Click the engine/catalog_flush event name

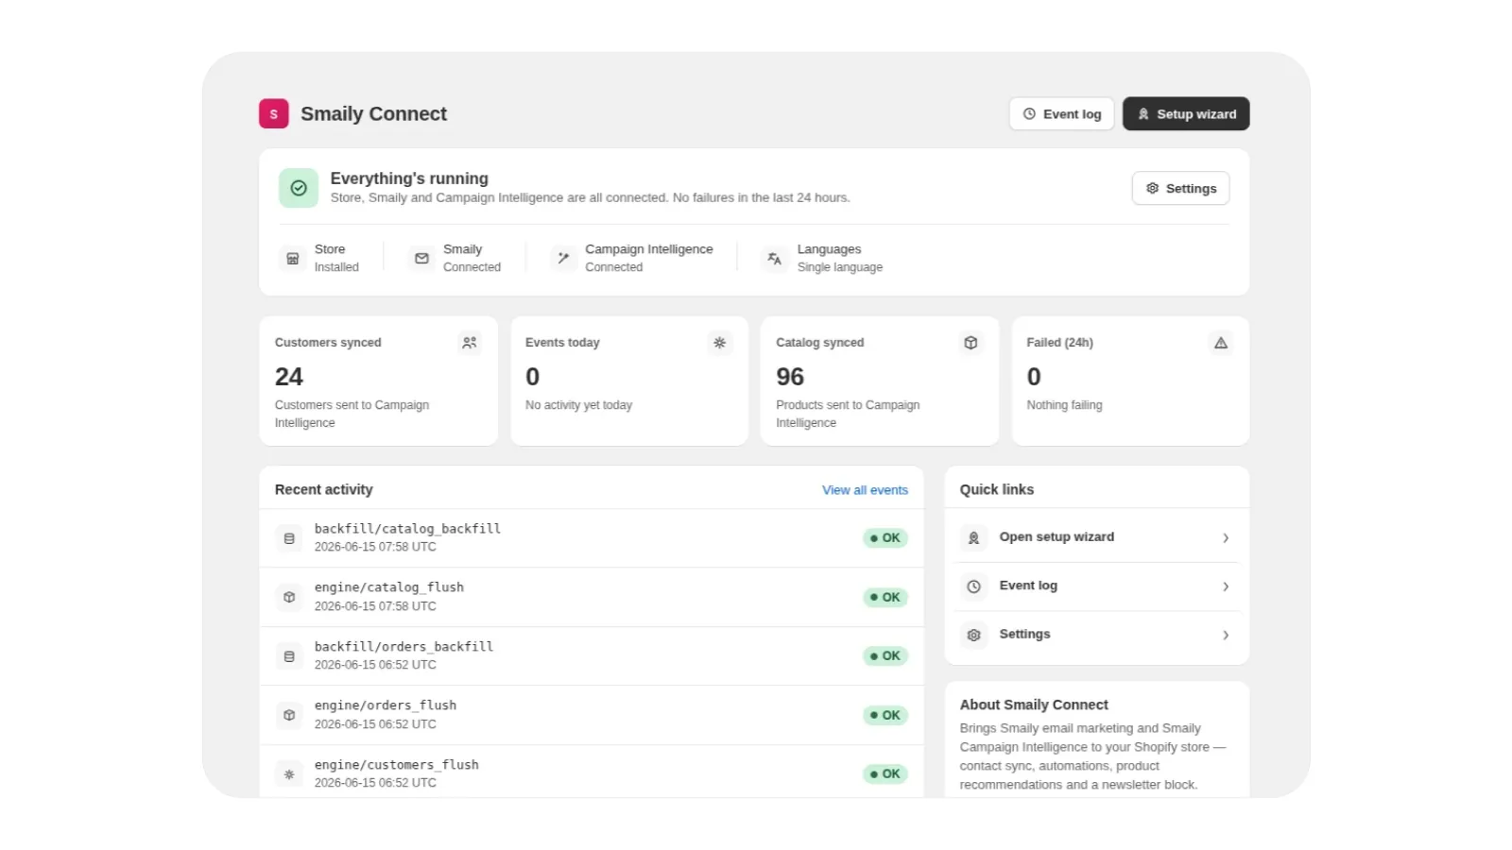pyautogui.click(x=389, y=587)
